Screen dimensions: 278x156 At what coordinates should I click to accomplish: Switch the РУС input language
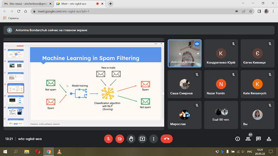[x=250, y=152]
